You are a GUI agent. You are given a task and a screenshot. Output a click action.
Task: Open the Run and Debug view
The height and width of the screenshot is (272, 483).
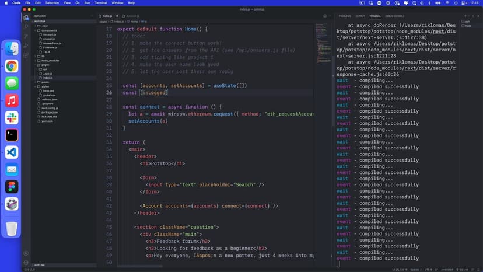click(26, 45)
